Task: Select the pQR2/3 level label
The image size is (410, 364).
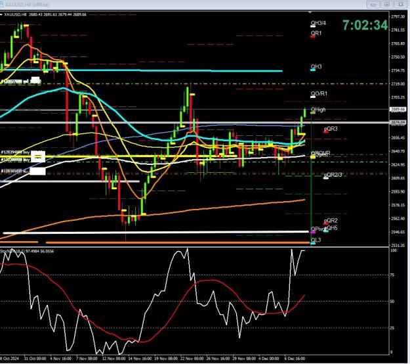Action: pyautogui.click(x=333, y=175)
